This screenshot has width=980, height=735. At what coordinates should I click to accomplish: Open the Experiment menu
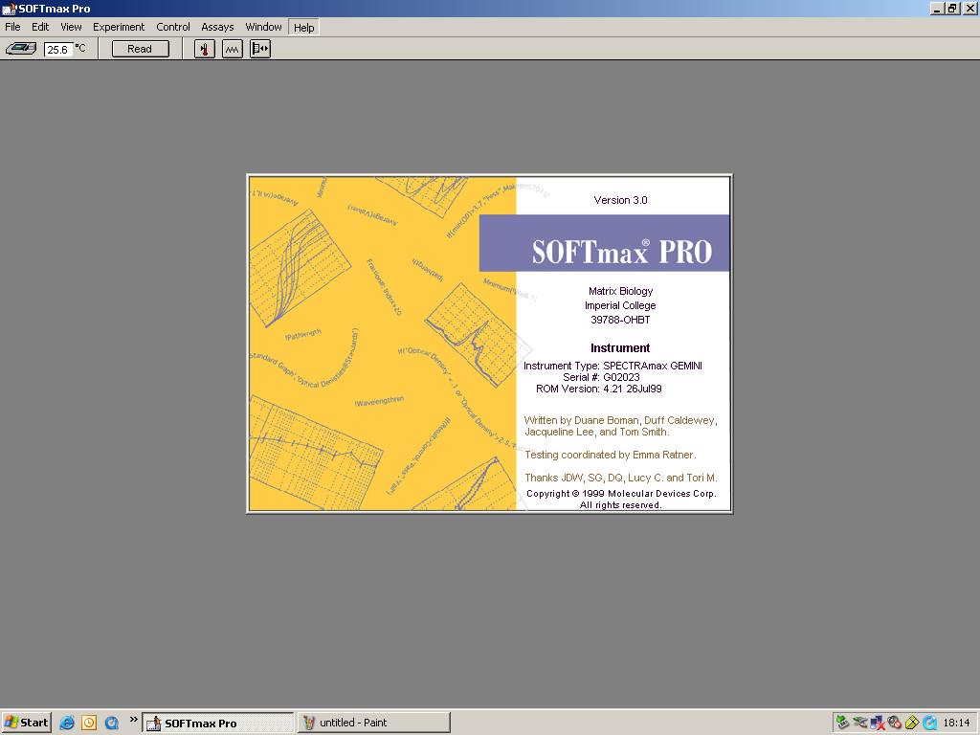coord(119,27)
